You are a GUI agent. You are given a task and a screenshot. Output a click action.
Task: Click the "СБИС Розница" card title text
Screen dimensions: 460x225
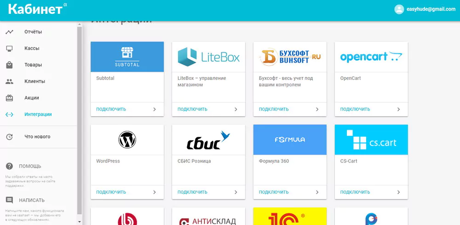click(x=194, y=161)
